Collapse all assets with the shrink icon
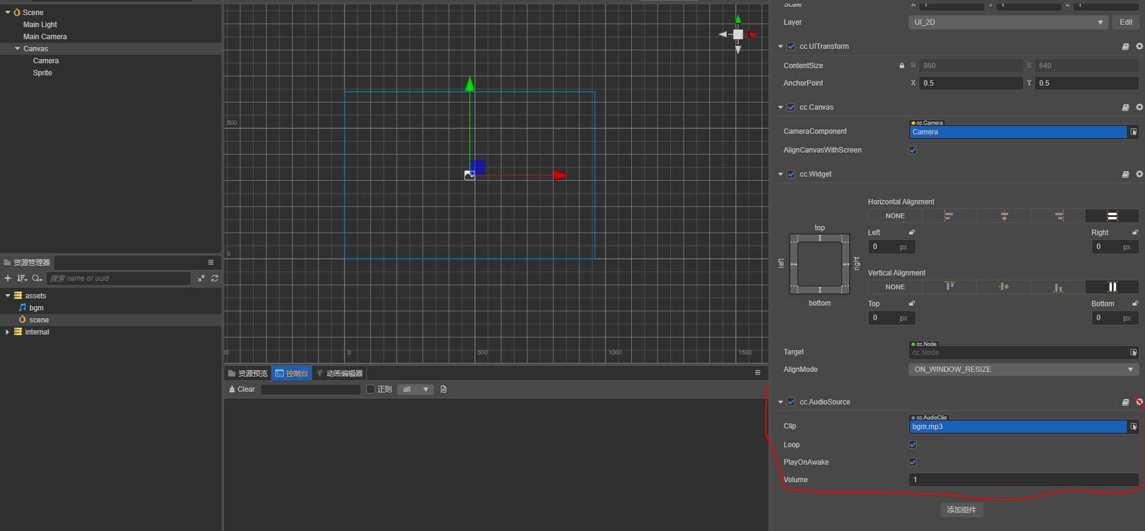Image resolution: width=1145 pixels, height=531 pixels. (201, 278)
